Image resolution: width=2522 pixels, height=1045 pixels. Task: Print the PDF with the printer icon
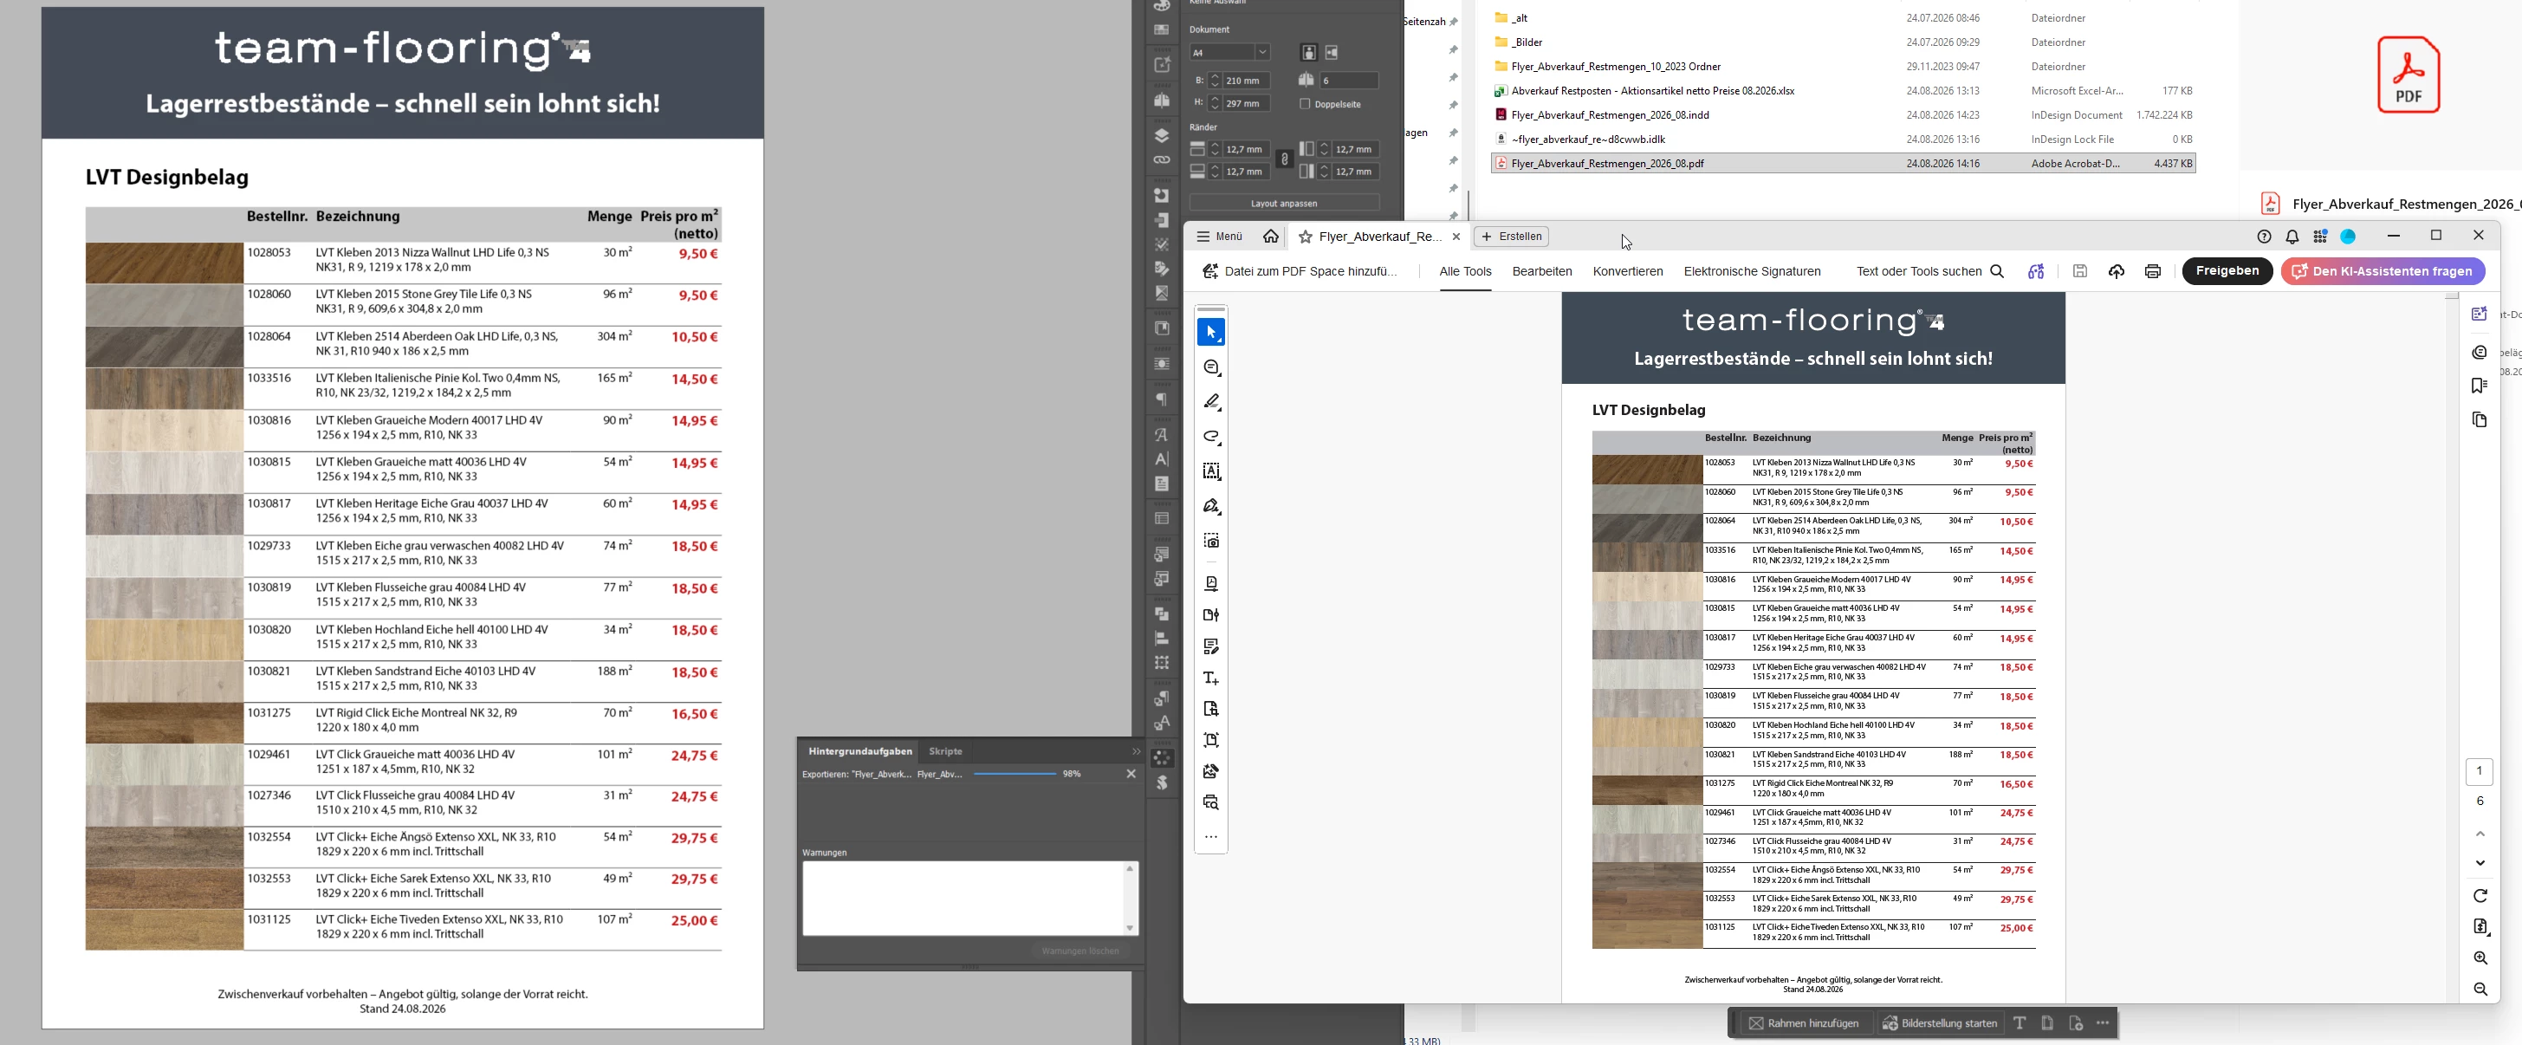coord(2152,271)
